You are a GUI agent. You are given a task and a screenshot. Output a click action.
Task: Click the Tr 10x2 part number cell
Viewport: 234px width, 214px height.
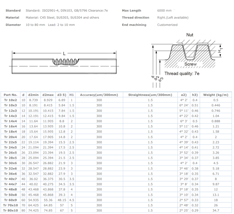pyautogui.click(x=10, y=100)
